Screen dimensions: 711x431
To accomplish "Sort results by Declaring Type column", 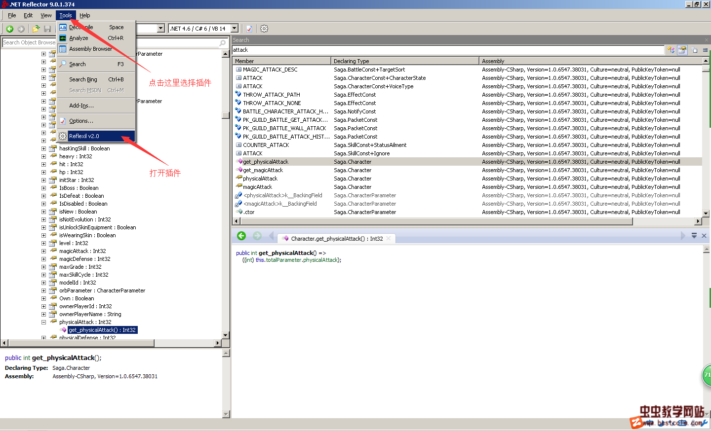I will click(x=405, y=61).
